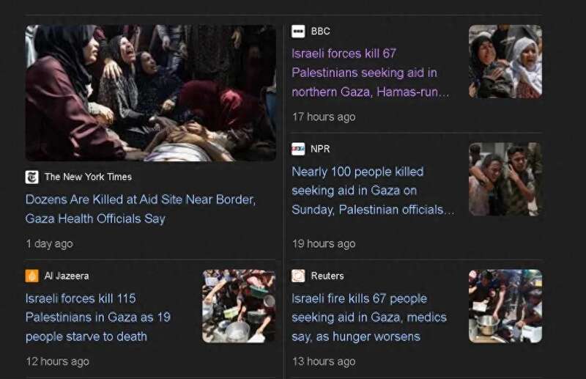Click the '17 hours ago' timestamp
586x379 pixels.
[x=324, y=117]
